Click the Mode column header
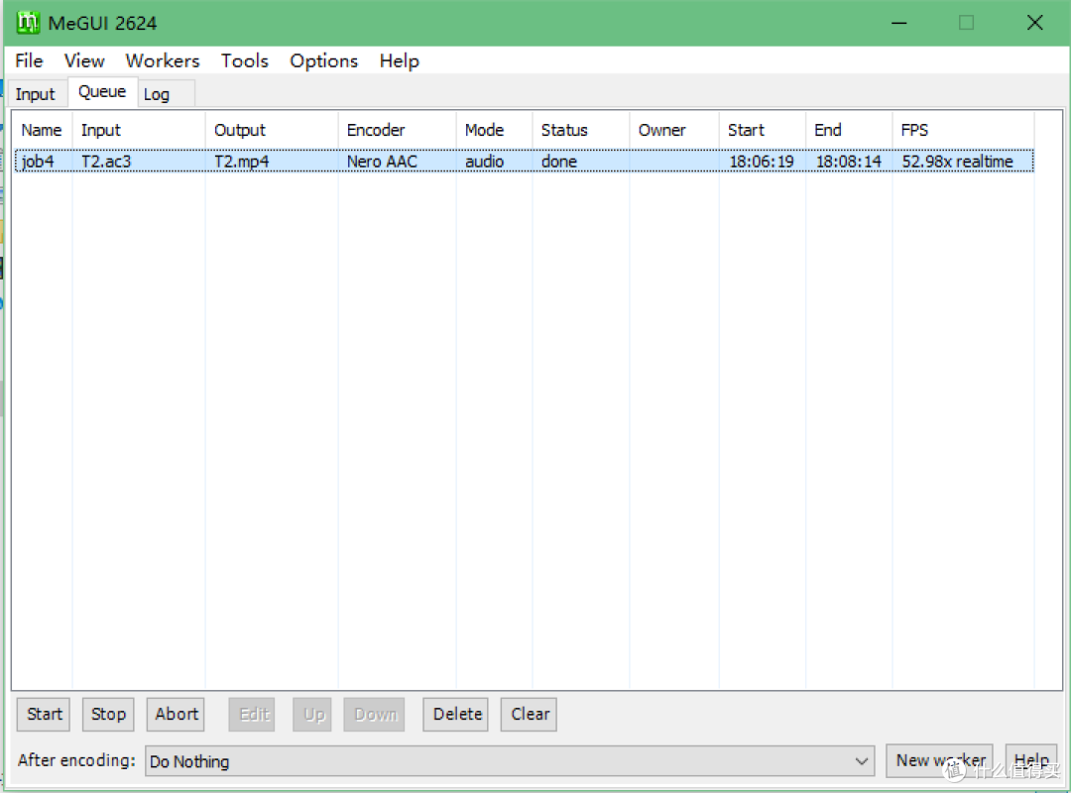Image resolution: width=1071 pixels, height=793 pixels. pos(495,130)
